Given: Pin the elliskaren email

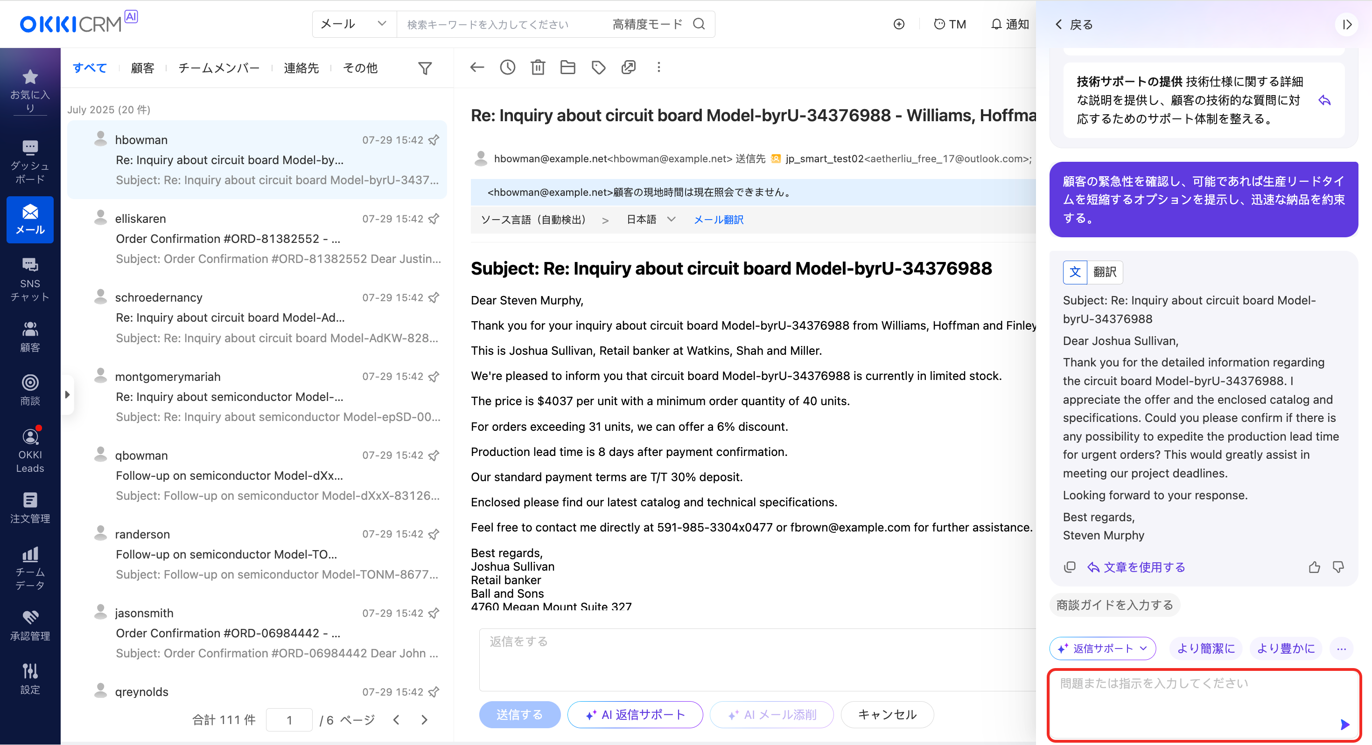Looking at the screenshot, I should [x=434, y=219].
